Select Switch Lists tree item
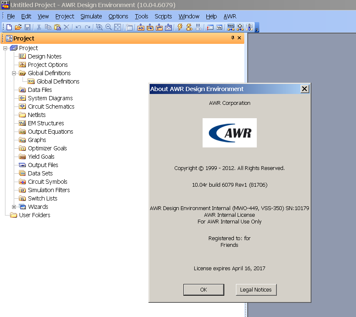356x317 pixels. [43, 198]
